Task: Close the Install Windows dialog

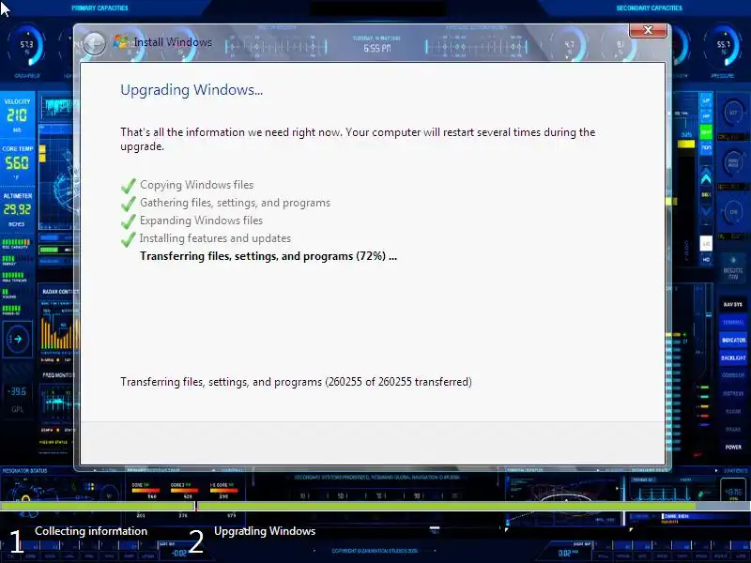Action: click(x=648, y=30)
